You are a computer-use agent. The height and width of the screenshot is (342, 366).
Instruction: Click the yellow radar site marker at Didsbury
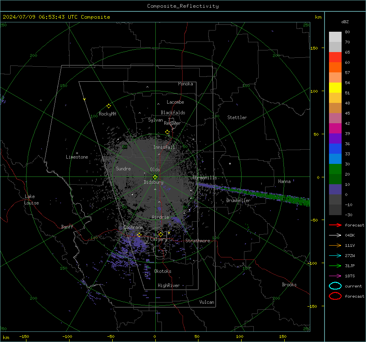pos(155,177)
